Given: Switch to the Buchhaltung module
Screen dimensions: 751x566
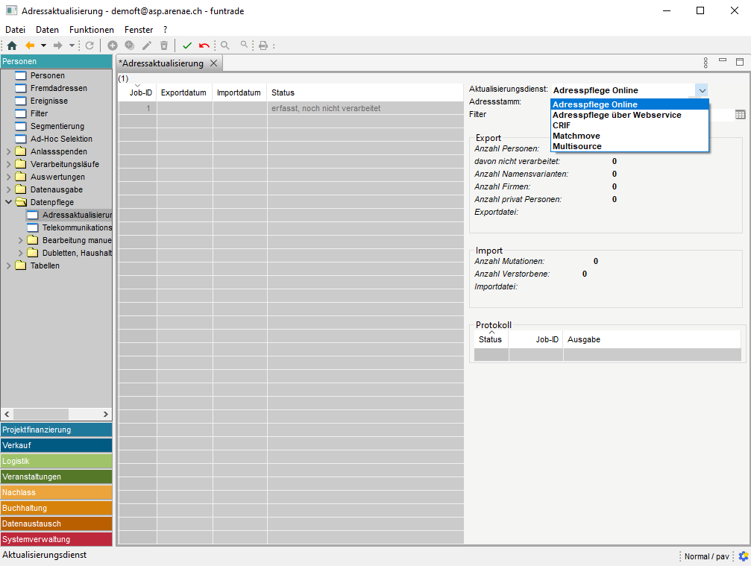Looking at the screenshot, I should pyautogui.click(x=56, y=508).
